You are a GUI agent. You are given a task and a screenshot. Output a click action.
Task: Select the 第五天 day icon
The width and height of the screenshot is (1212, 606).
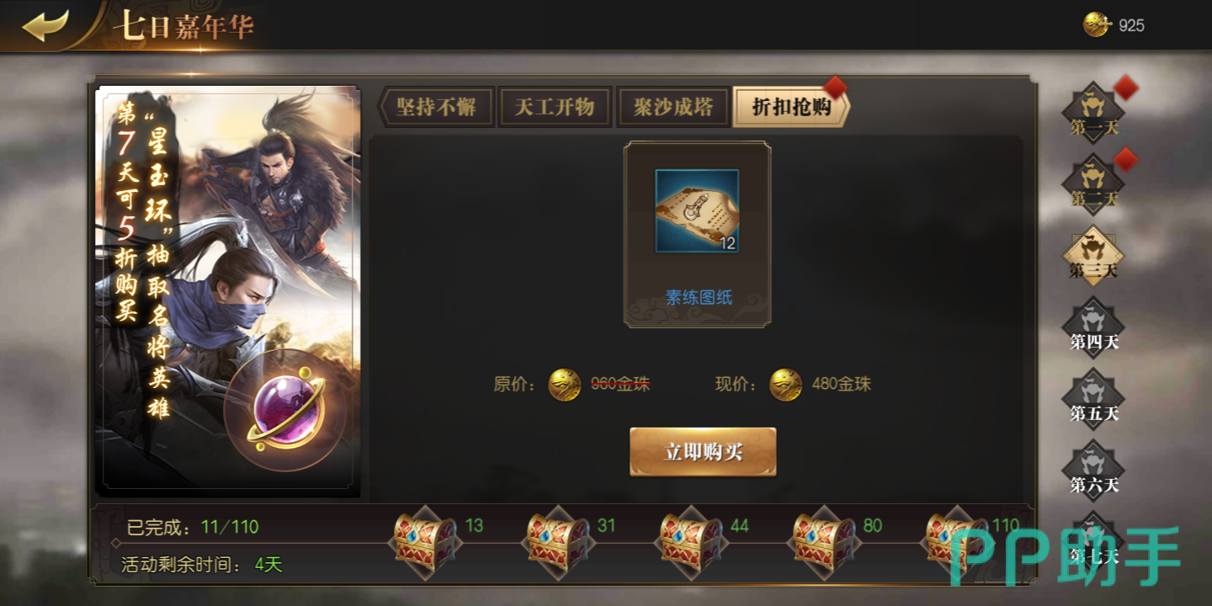1093,399
